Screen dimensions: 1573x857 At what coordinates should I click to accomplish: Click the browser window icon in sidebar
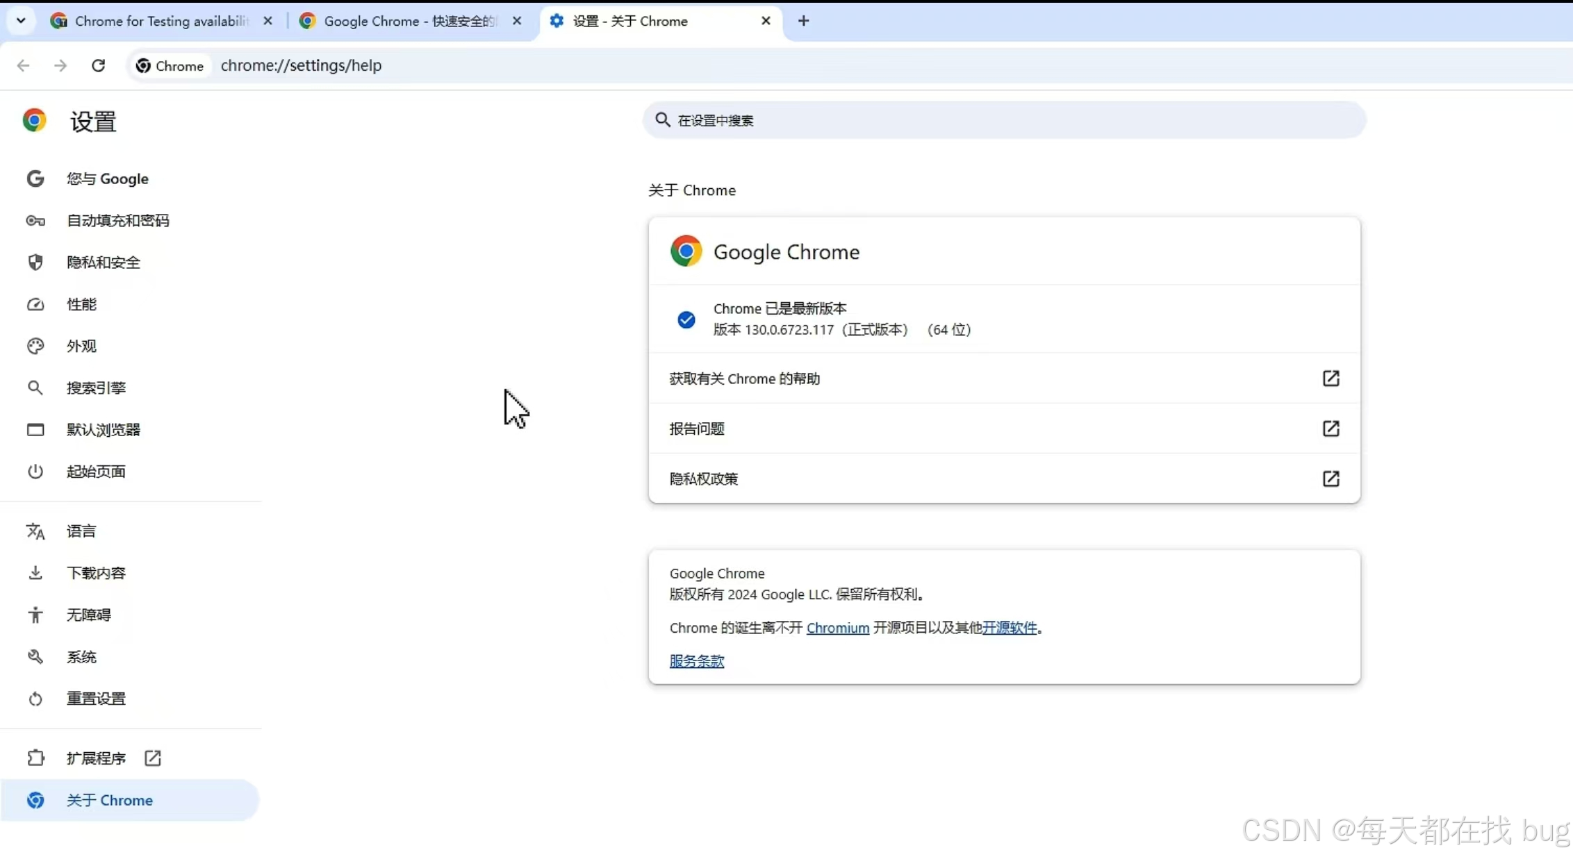[x=35, y=430]
